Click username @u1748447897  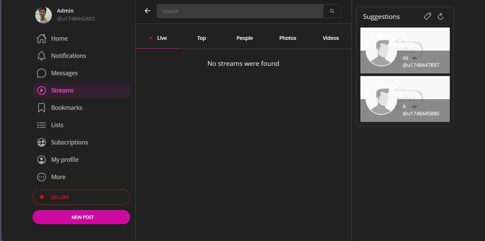(421, 65)
